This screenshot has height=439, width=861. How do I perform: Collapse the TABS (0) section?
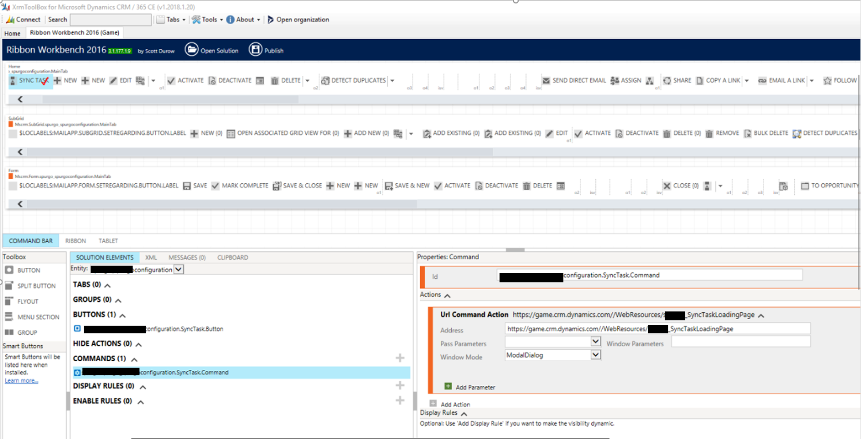(x=107, y=285)
